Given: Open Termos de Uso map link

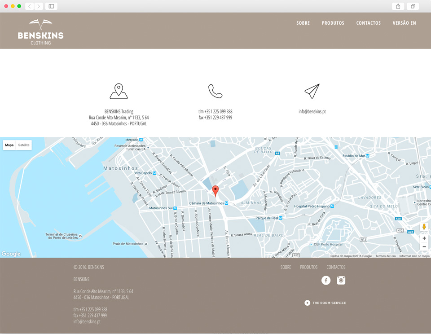Looking at the screenshot, I should click(385, 256).
